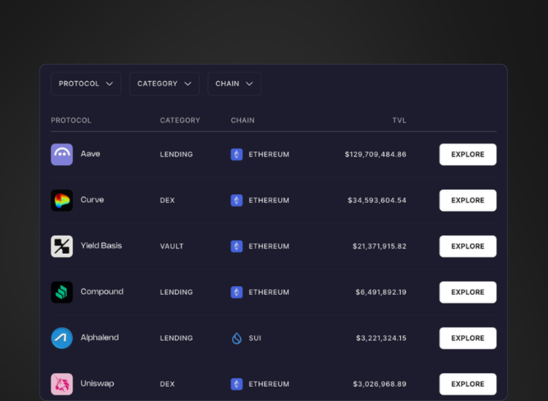Click LENDING category in Compound row
548x401 pixels.
pos(176,292)
